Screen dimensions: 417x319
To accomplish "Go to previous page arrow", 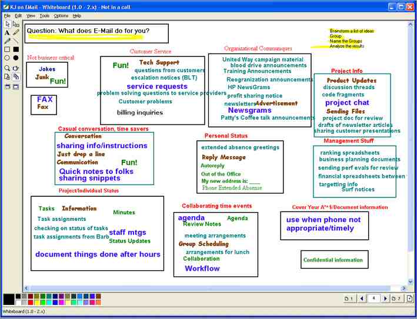I will pos(362,299).
